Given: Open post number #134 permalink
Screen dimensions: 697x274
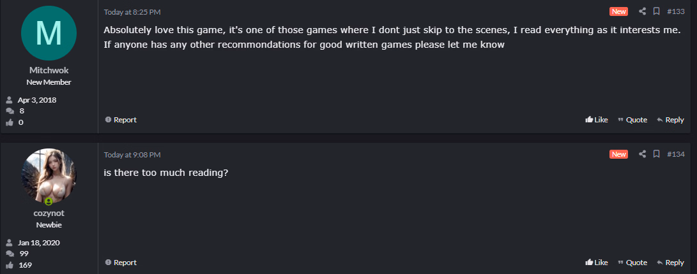Looking at the screenshot, I should (676, 154).
